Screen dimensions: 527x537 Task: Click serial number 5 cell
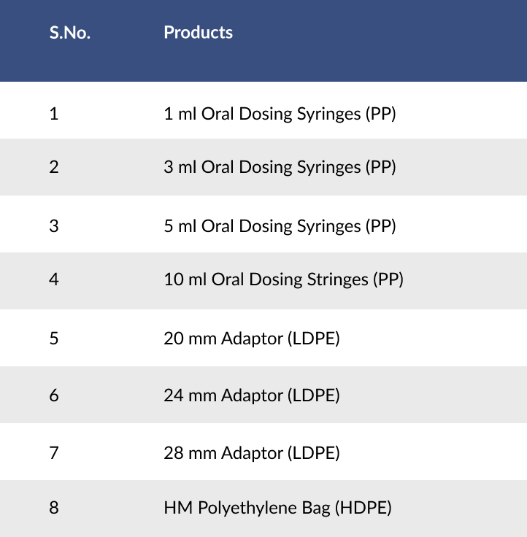[54, 339]
